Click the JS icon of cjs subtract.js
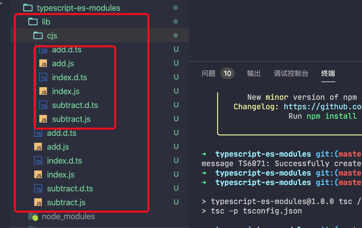This screenshot has height=228, width=362. point(43,119)
